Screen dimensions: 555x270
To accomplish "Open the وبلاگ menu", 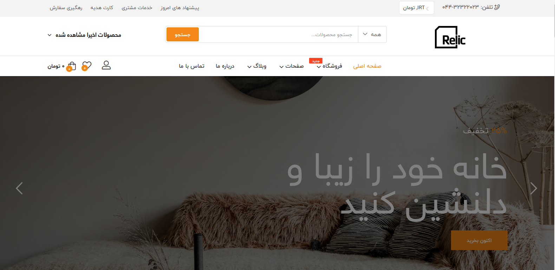I will point(257,66).
